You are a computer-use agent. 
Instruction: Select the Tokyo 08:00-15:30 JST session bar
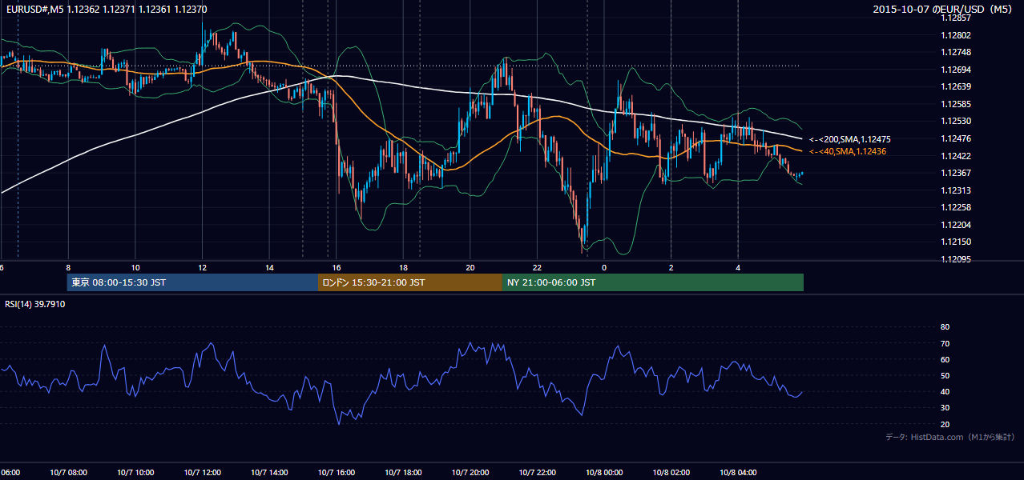tap(192, 282)
